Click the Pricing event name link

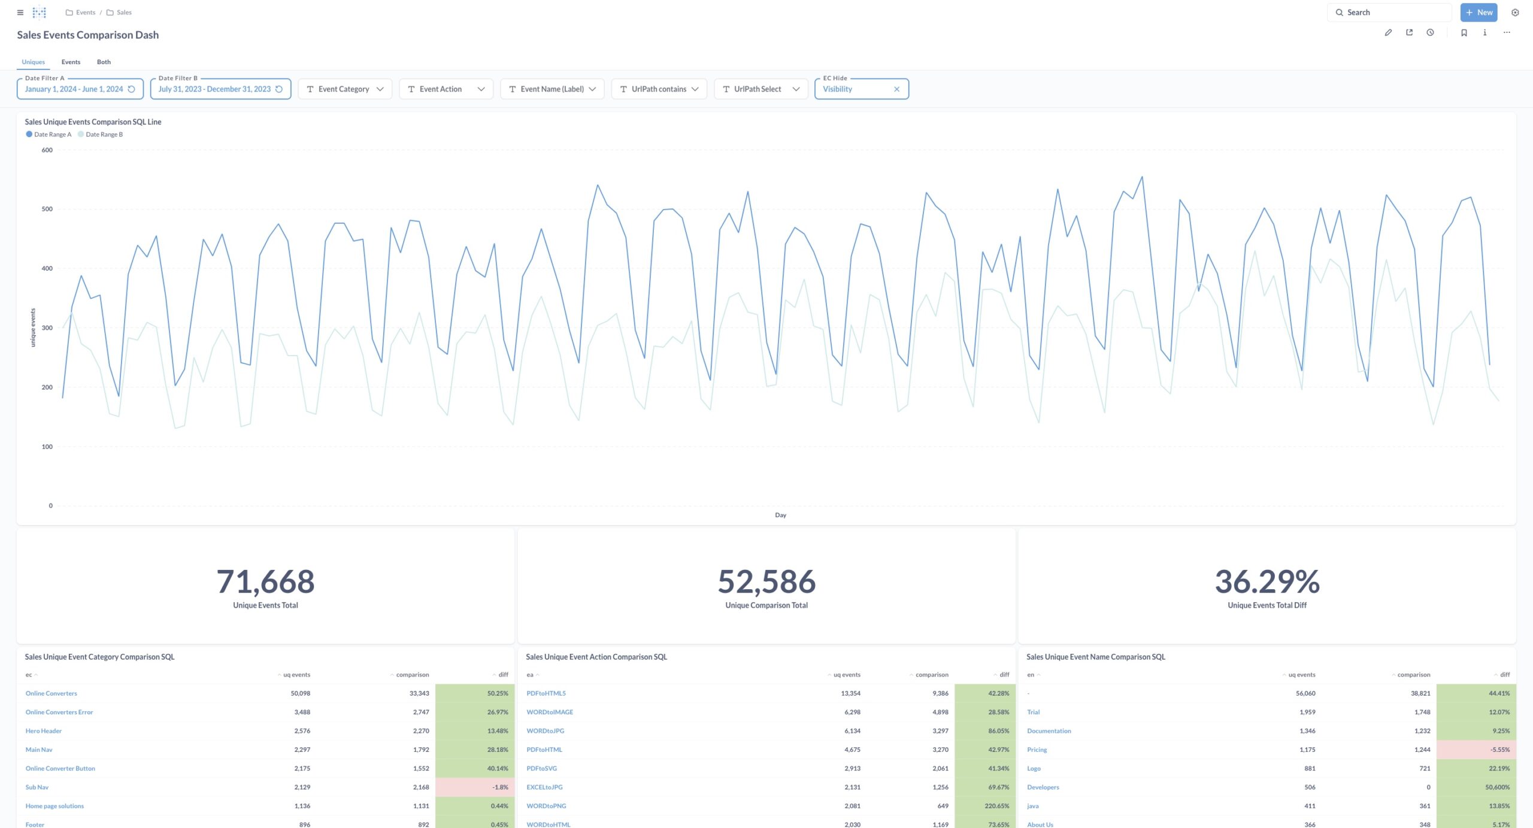(x=1037, y=750)
